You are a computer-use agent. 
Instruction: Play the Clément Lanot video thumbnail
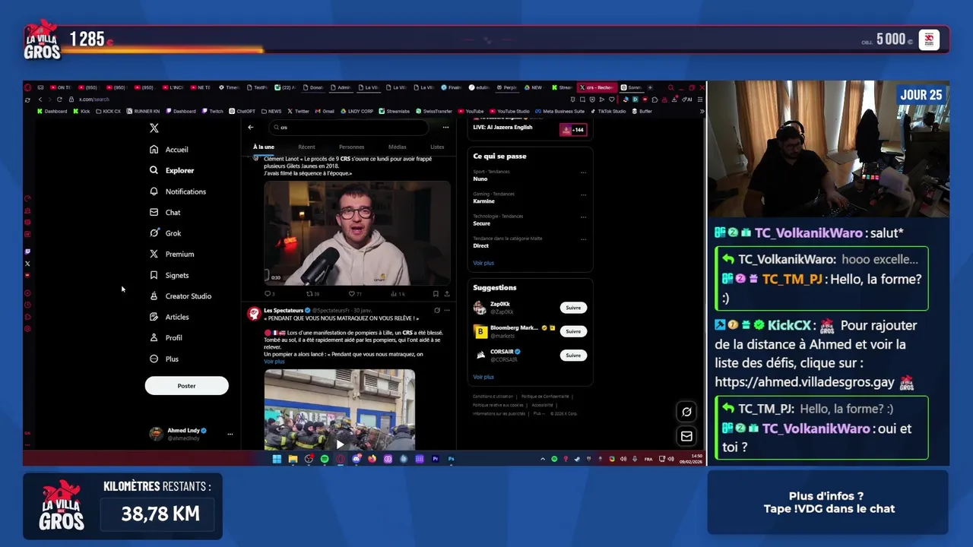tap(357, 232)
